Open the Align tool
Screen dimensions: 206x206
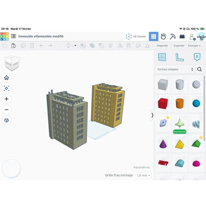coord(111,46)
